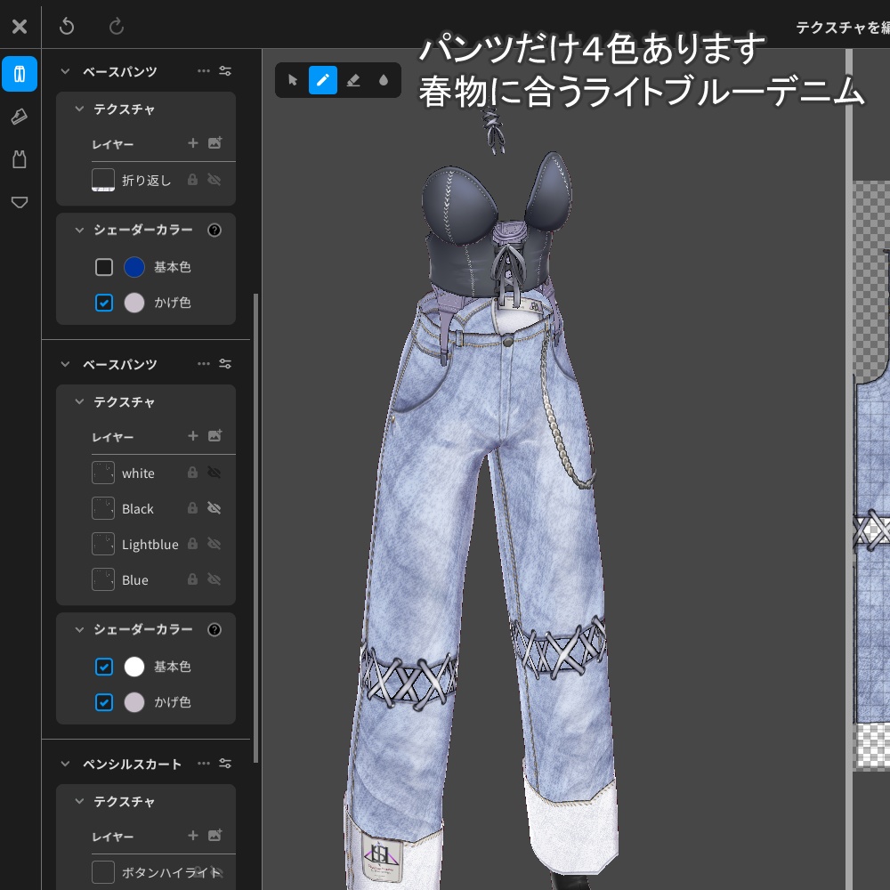Click the redo arrow button
Image resolution: width=890 pixels, height=890 pixels.
pos(117,26)
